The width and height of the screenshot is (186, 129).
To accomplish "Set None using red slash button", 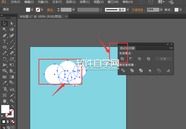I will click(13, 122).
